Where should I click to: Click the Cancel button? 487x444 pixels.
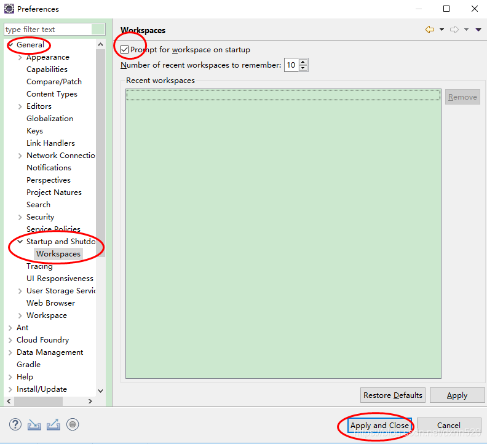(x=449, y=426)
